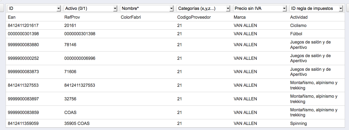Click the Actividad header cell
The height and width of the screenshot is (130, 349).
pos(299,17)
